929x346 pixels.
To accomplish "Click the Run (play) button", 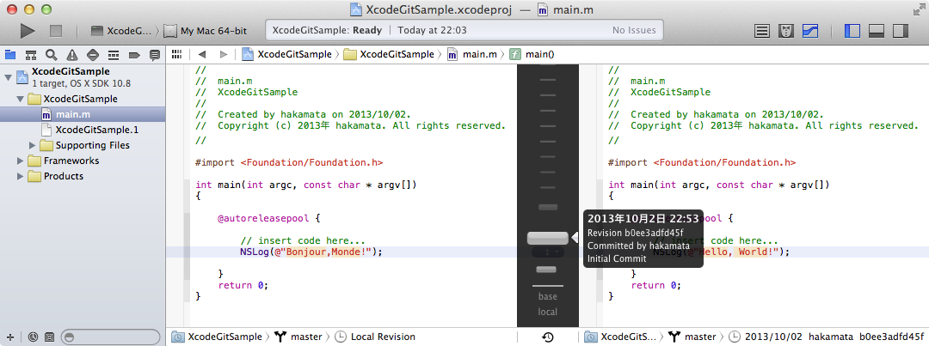I will click(27, 31).
